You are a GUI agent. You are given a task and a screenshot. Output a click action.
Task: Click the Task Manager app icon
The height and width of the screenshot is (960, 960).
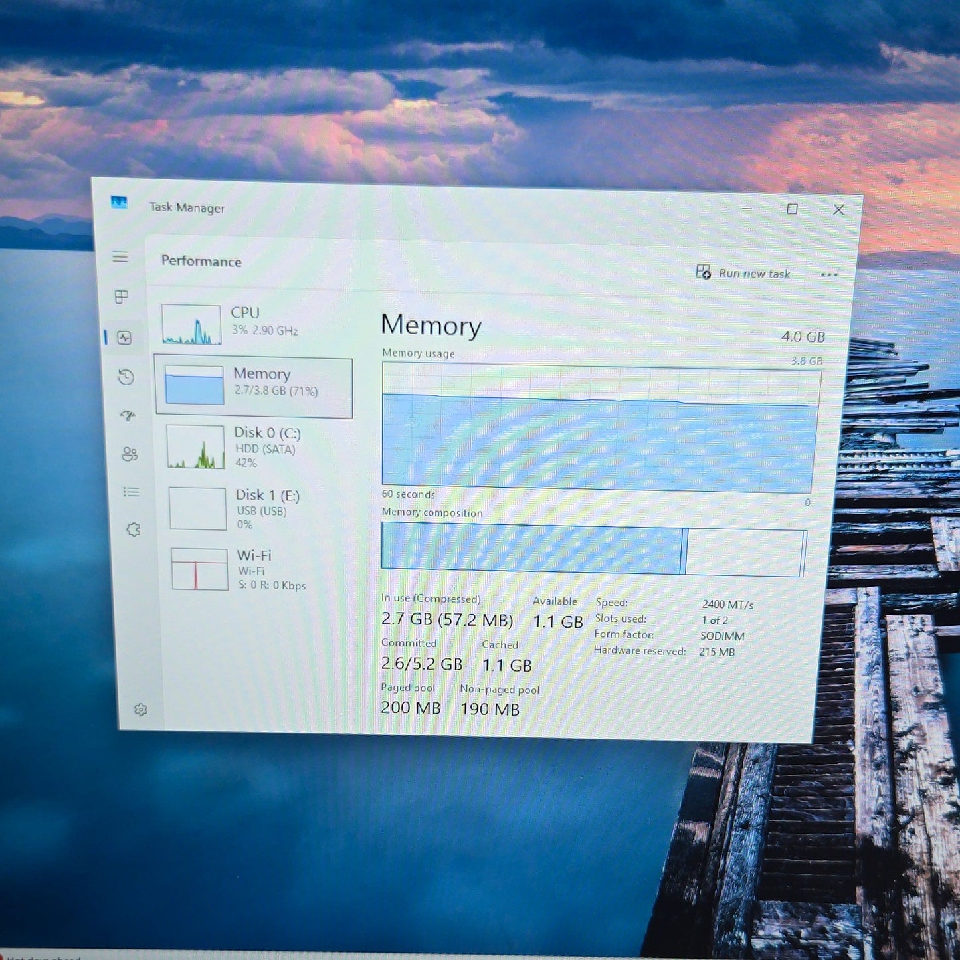point(119,203)
